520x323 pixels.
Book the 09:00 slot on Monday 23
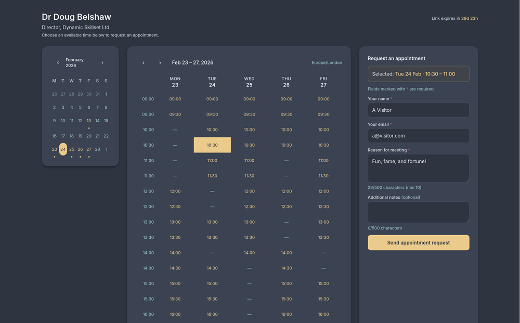click(175, 99)
